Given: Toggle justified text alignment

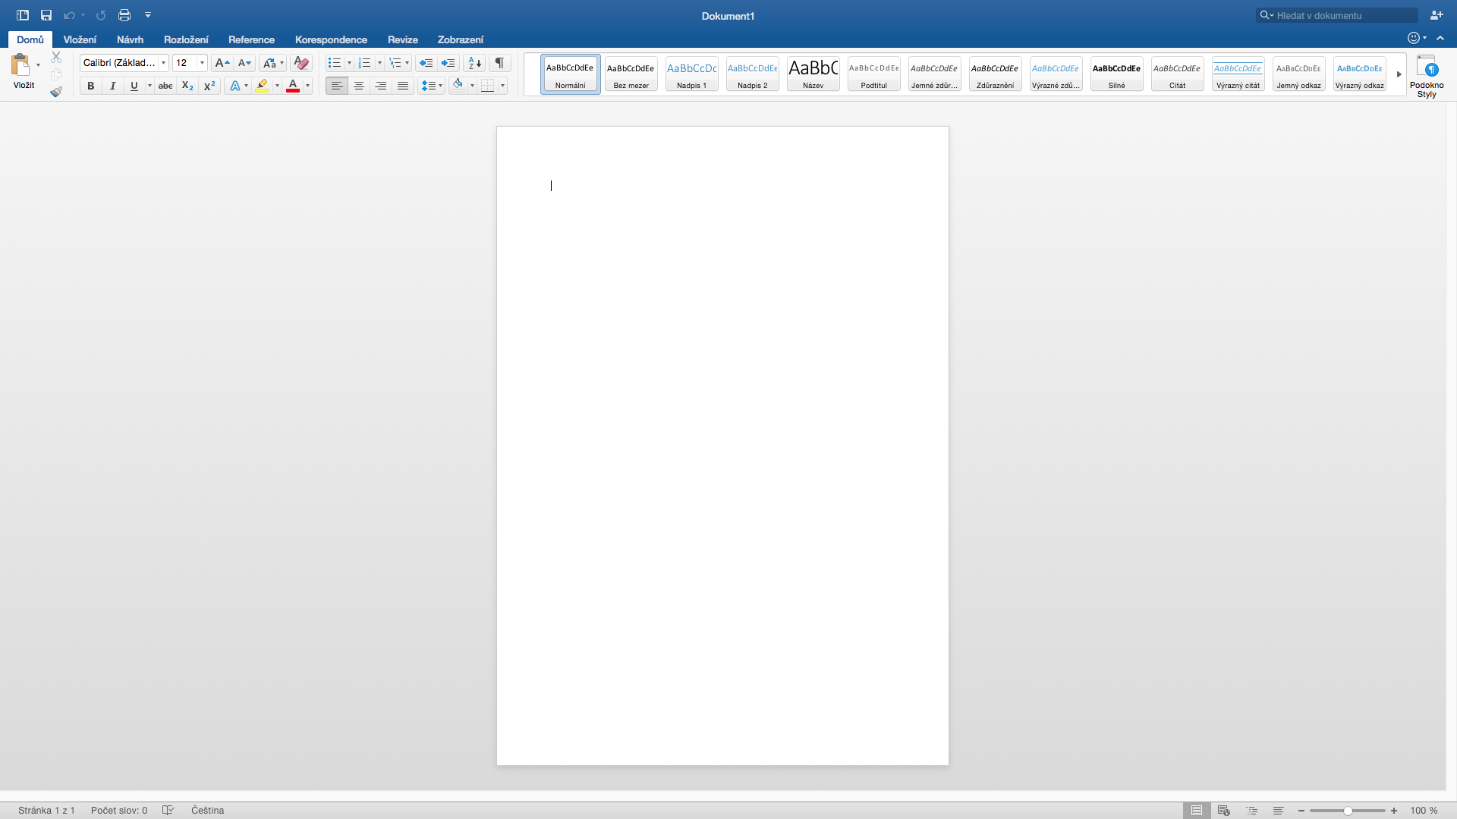Looking at the screenshot, I should click(x=402, y=86).
